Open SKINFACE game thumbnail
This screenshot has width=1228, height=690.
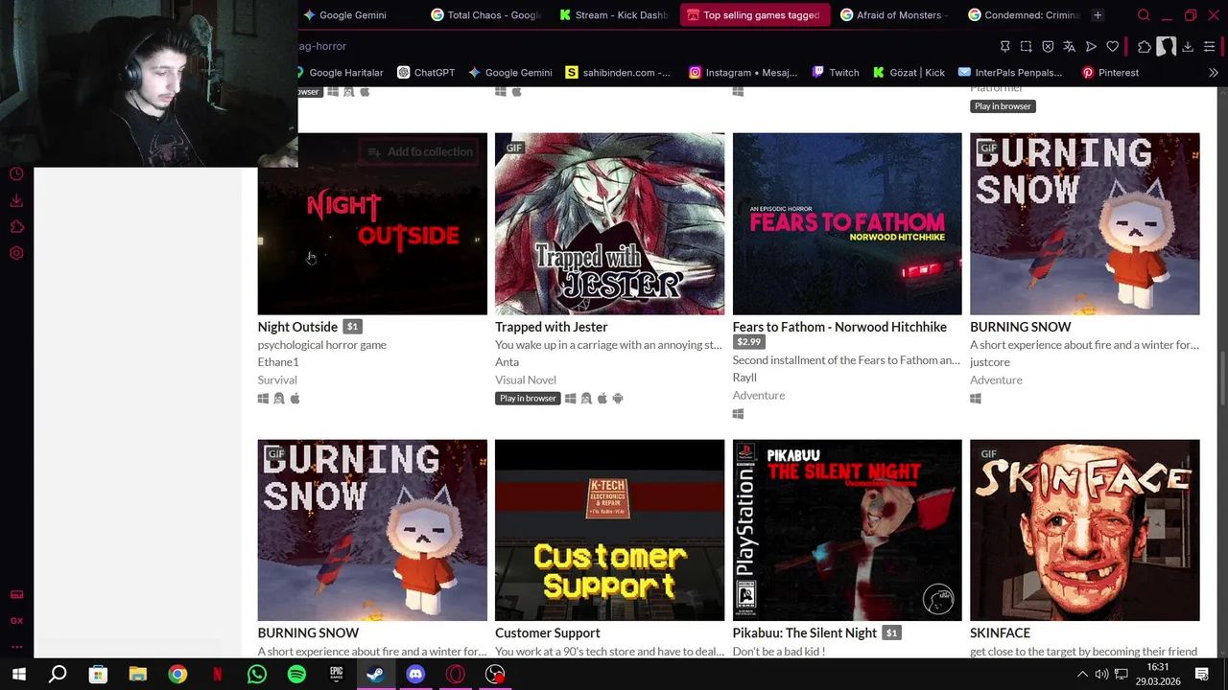(x=1084, y=530)
